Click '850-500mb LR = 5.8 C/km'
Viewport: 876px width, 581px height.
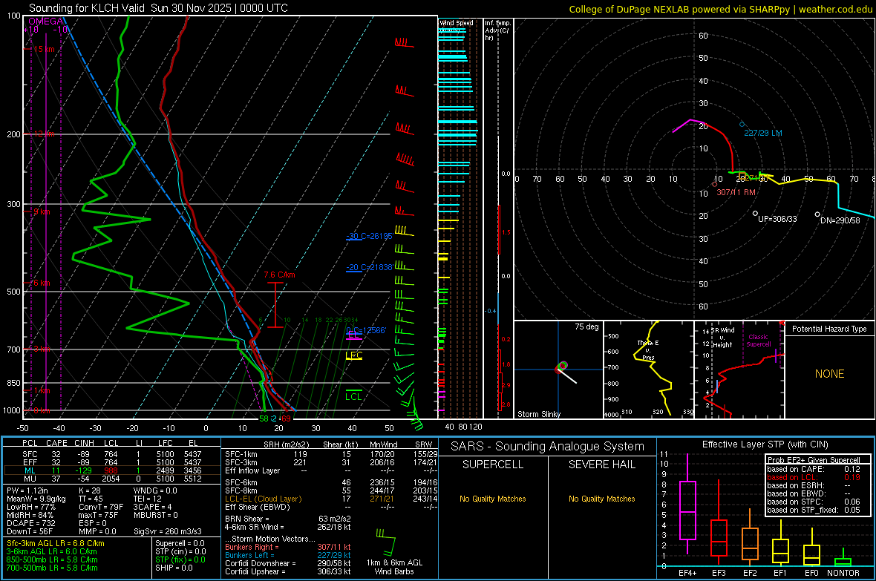(x=52, y=559)
